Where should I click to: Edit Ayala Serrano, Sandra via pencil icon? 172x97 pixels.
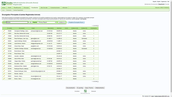click(4, 44)
